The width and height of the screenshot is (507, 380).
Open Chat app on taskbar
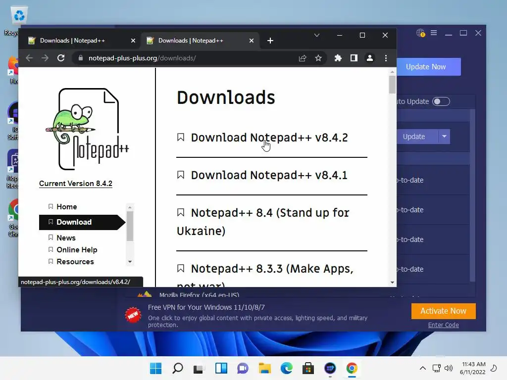coord(243,368)
